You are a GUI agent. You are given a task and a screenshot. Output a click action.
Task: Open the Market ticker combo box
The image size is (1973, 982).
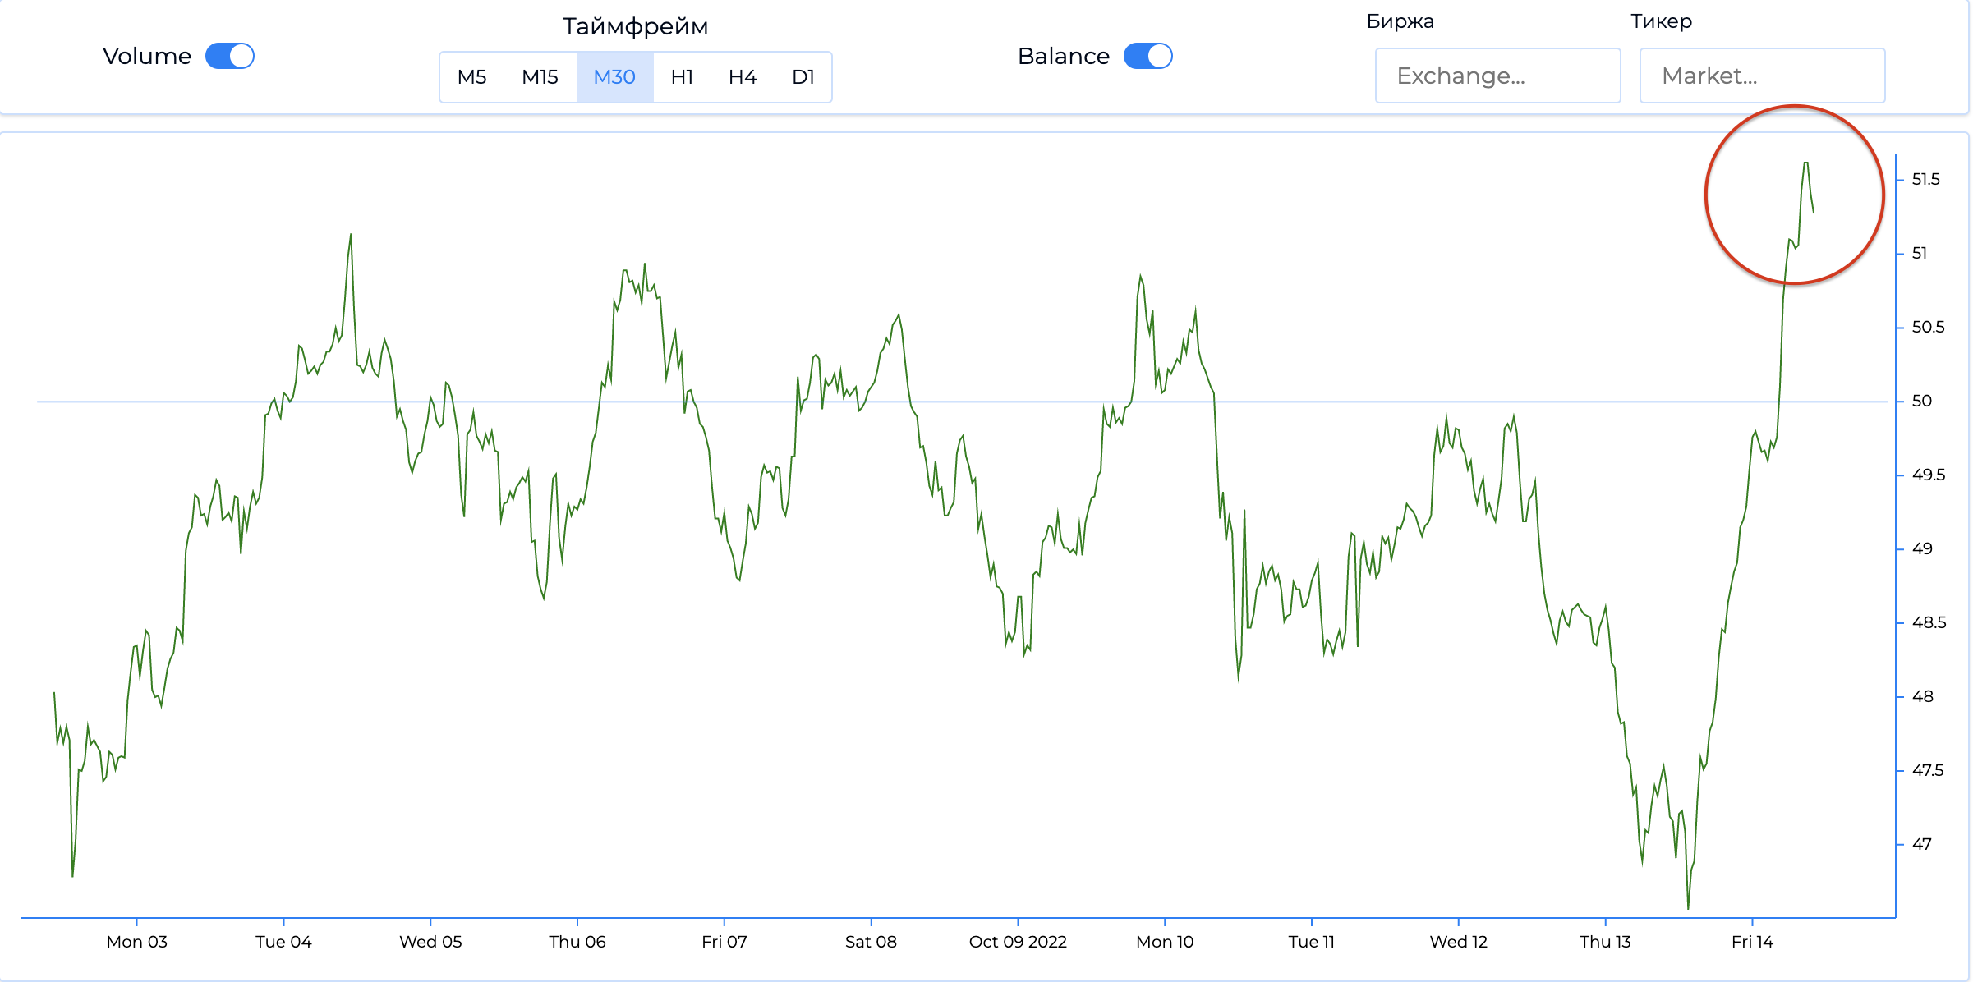[1761, 76]
